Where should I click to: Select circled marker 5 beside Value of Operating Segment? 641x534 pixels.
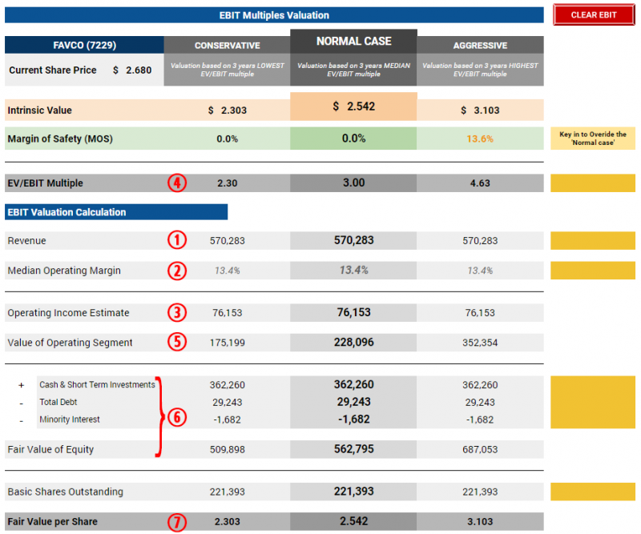[x=178, y=342]
